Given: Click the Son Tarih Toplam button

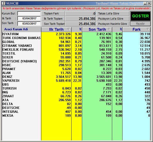Looking at the screenshot, I should click(53, 24).
